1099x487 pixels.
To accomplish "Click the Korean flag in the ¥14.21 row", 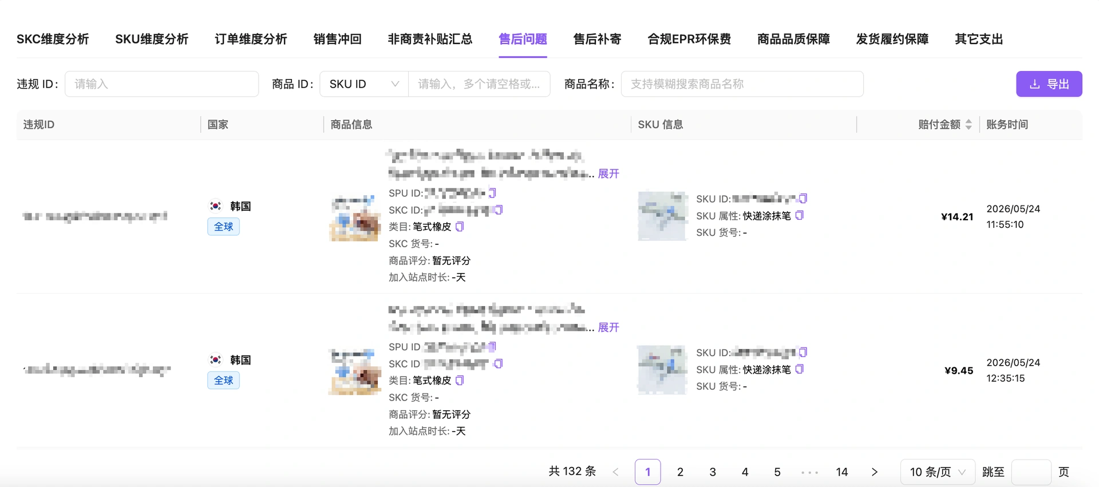I will click(x=216, y=205).
